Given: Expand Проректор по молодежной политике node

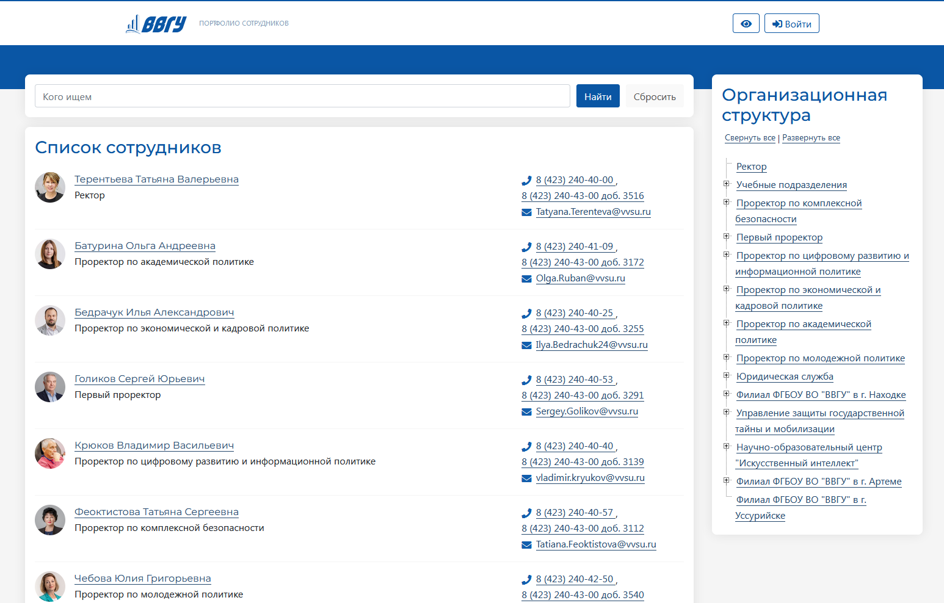Looking at the screenshot, I should click(727, 357).
